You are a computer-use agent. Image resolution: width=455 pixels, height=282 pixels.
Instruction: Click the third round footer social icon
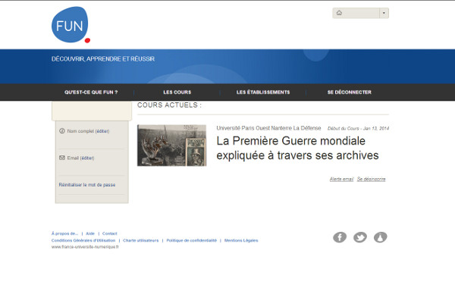click(380, 237)
